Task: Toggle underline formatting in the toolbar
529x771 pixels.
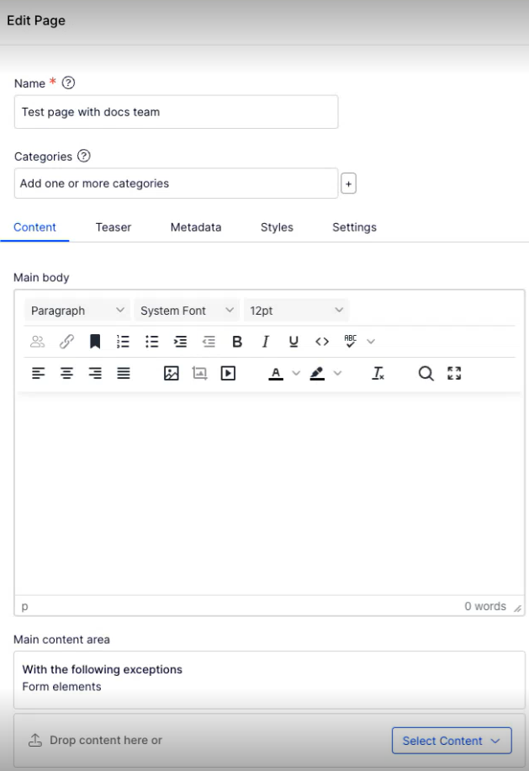Action: 293,341
